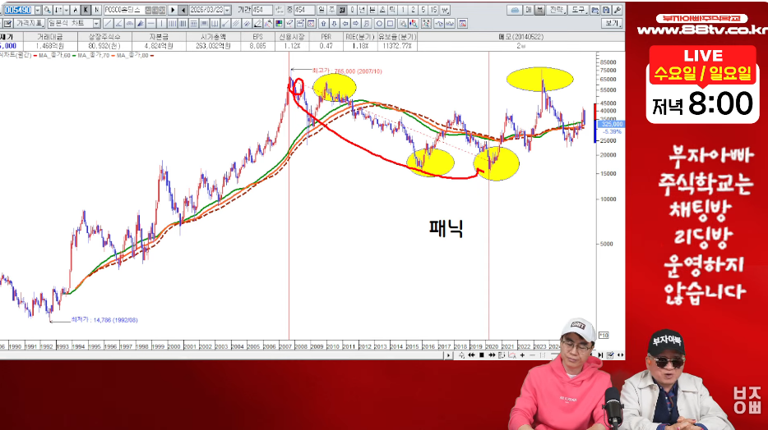768x430 pixels.
Task: Click the 전략 strategy button
Action: (557, 10)
